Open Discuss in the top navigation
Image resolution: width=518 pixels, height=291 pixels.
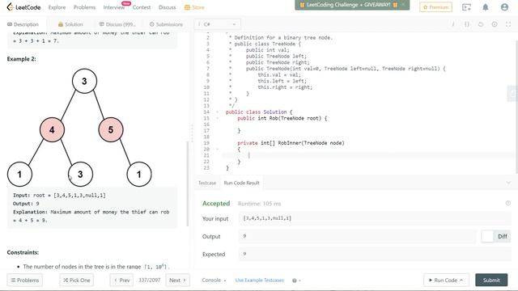[x=168, y=7]
